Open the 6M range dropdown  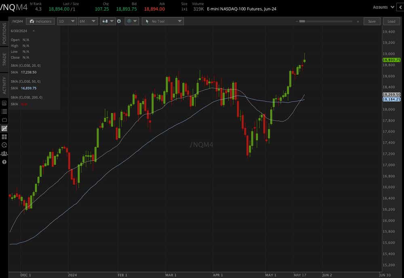(87, 21)
